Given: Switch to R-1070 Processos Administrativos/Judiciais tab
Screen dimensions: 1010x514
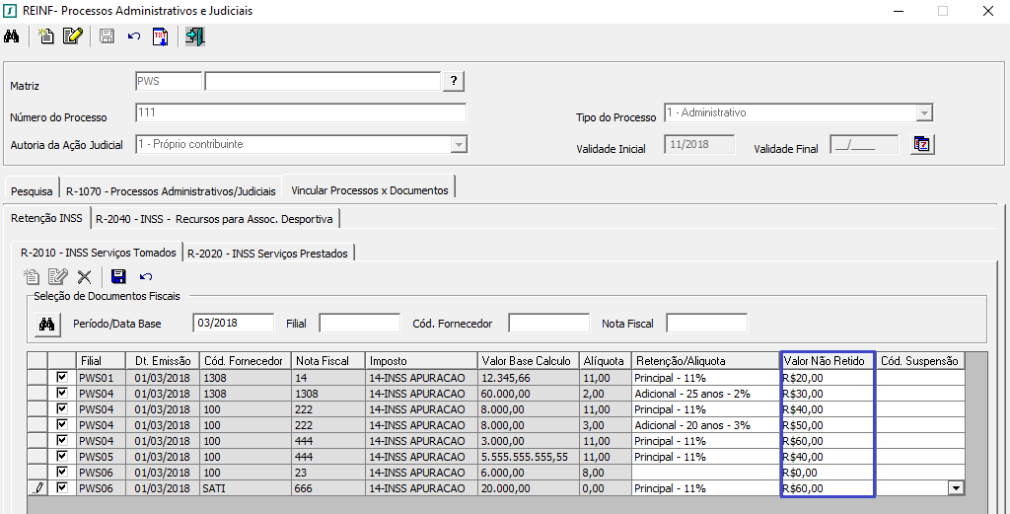Looking at the screenshot, I should [171, 190].
